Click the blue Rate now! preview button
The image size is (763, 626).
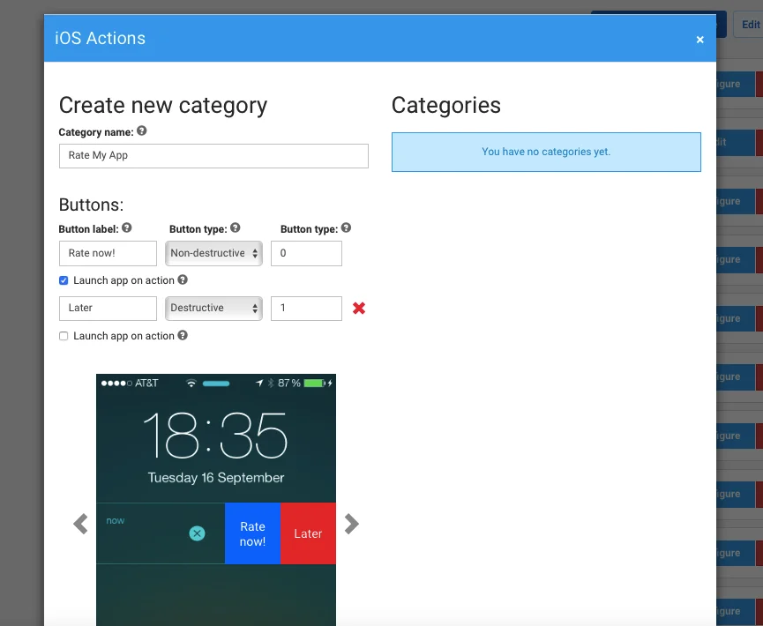252,533
